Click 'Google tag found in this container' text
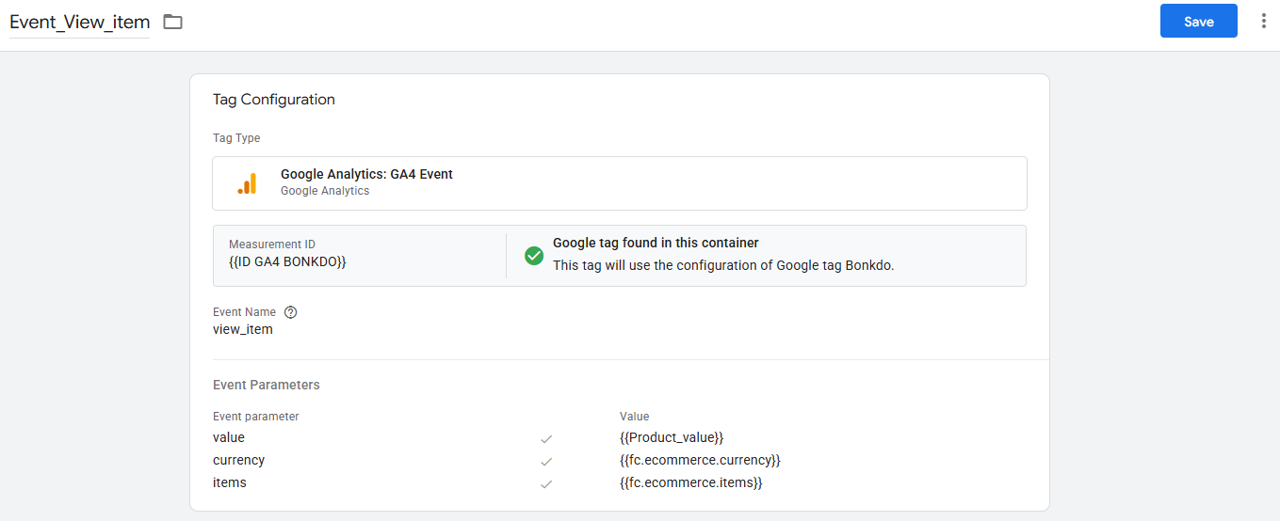This screenshot has width=1280, height=521. 656,243
